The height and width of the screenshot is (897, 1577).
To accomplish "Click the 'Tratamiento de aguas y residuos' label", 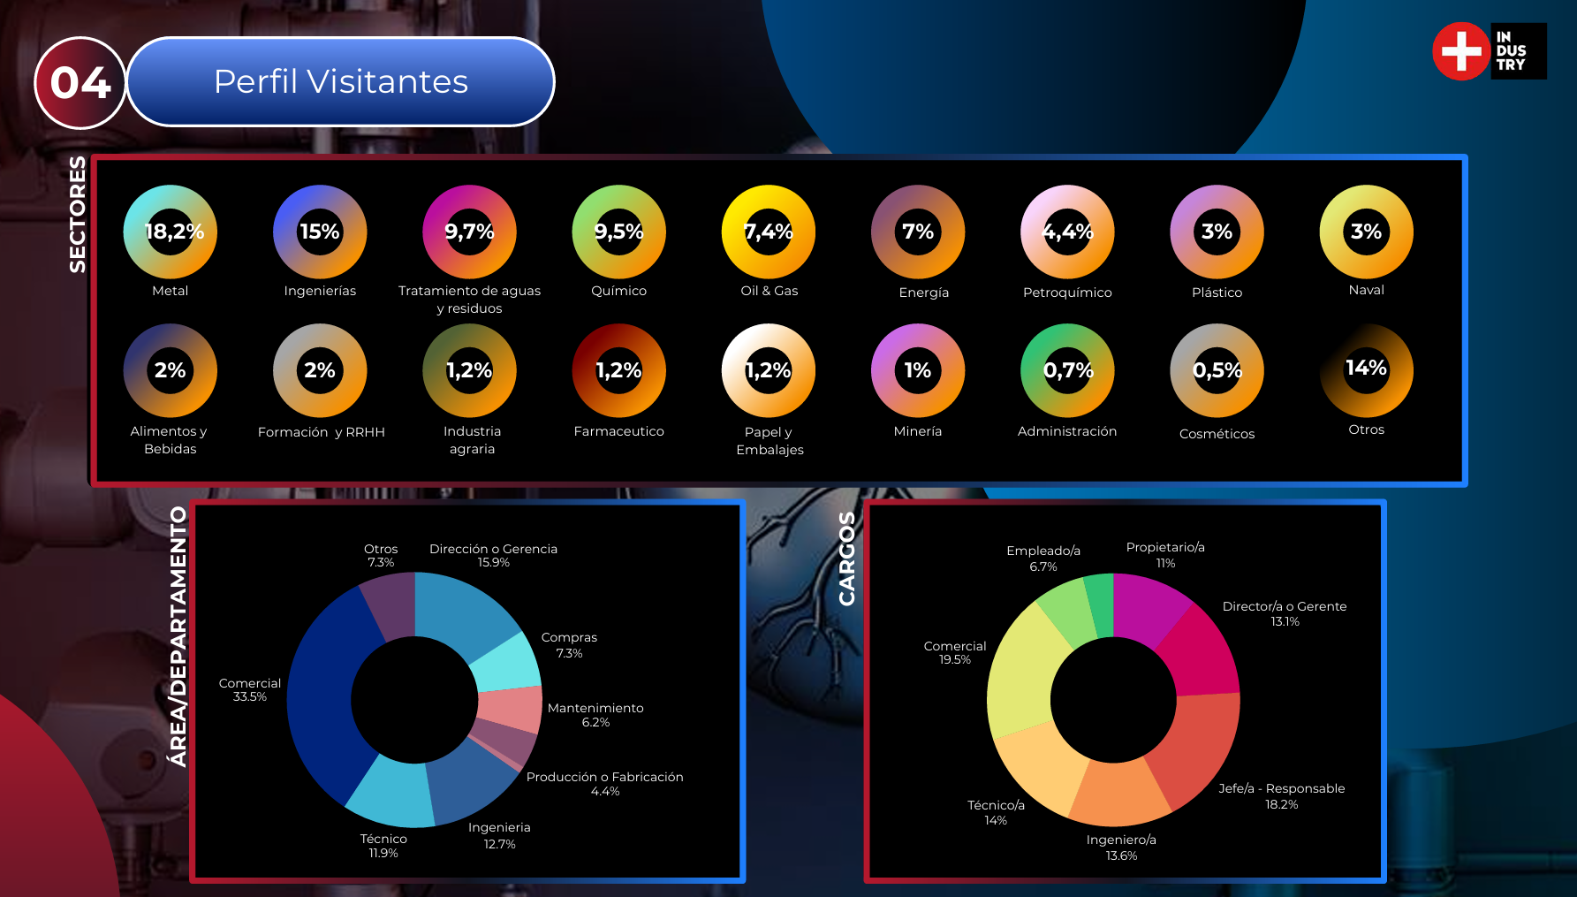I will click(x=469, y=300).
